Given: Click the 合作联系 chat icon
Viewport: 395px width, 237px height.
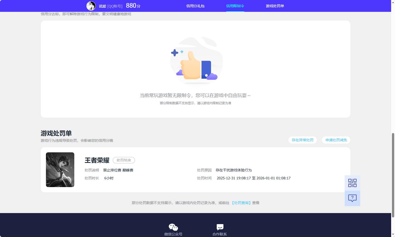Looking at the screenshot, I should point(220,227).
